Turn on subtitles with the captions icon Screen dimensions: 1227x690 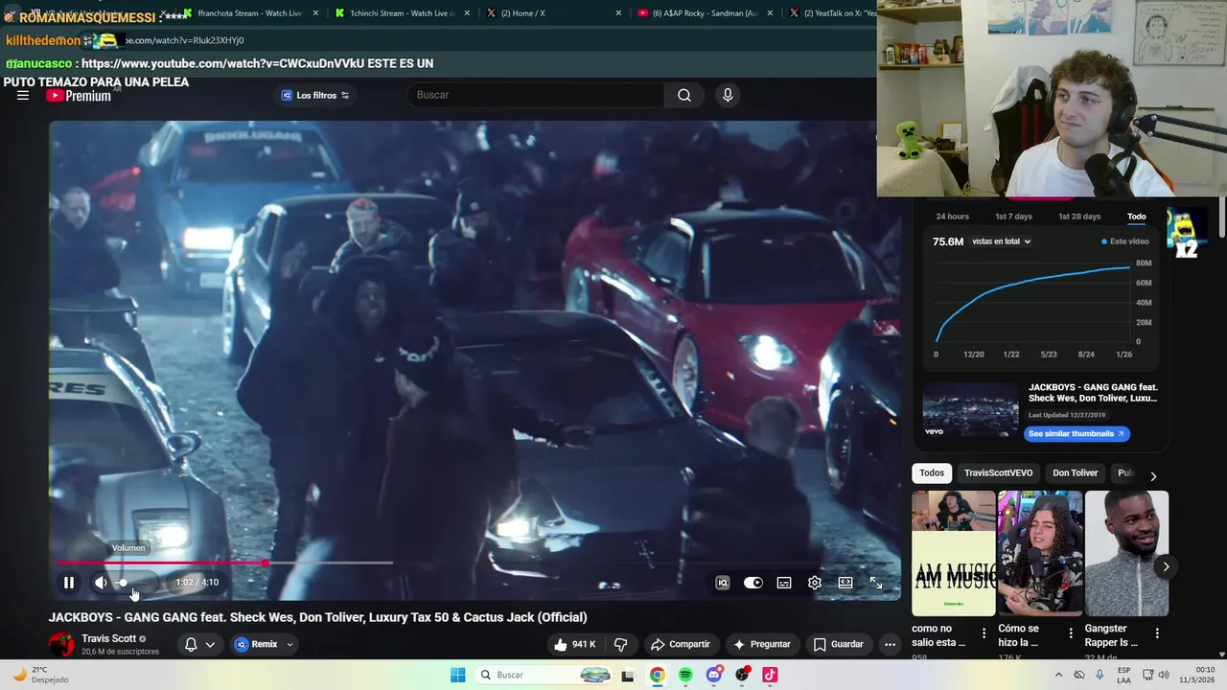click(784, 583)
